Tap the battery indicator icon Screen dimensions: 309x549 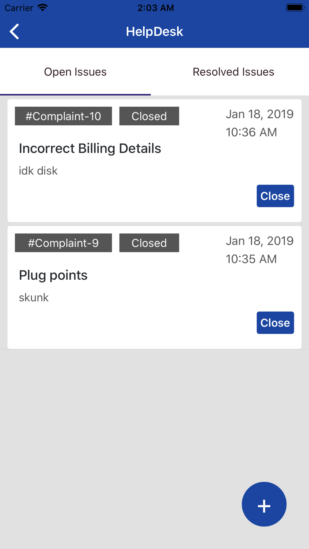(295, 7)
